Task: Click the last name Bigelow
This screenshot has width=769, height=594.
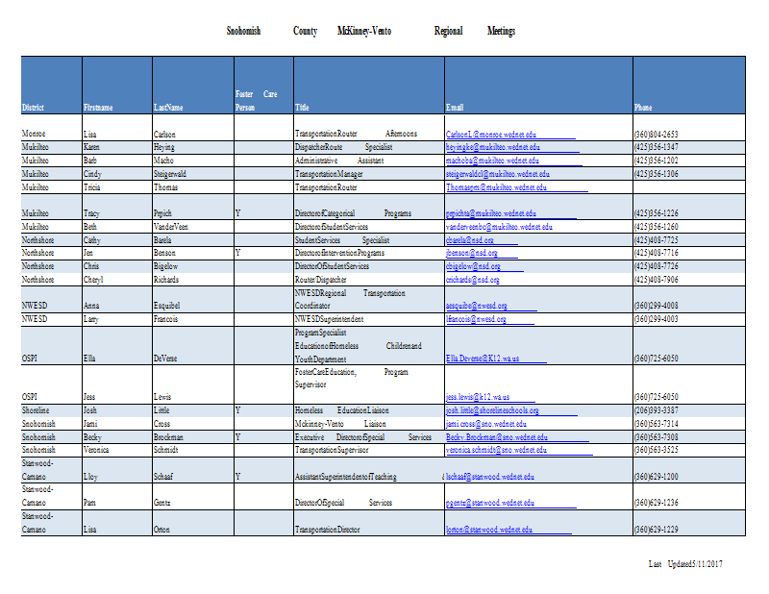Action: coord(165,266)
